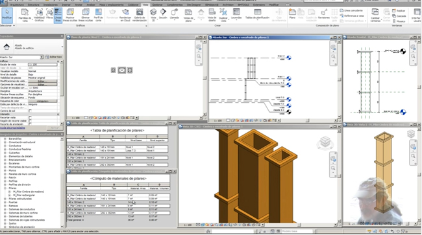Screen dimensions: 422x235
Task: Open Interfaz de usuario options
Action: tap(416, 15)
